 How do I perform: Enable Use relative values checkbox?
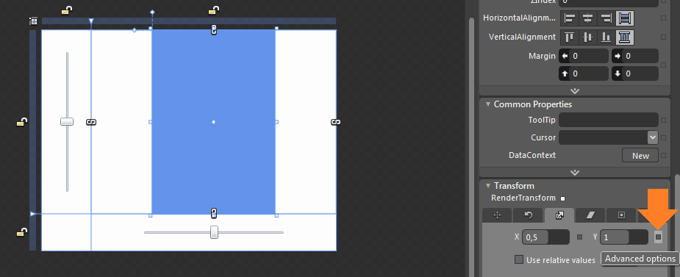[519, 259]
